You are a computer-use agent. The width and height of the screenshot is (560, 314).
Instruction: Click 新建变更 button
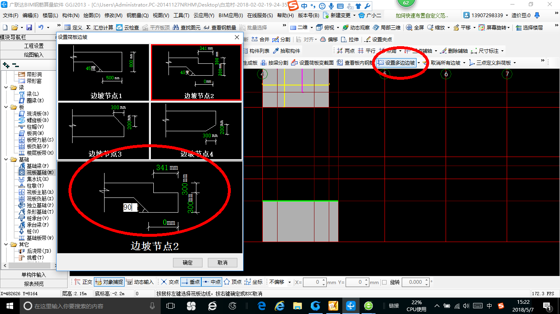[337, 15]
